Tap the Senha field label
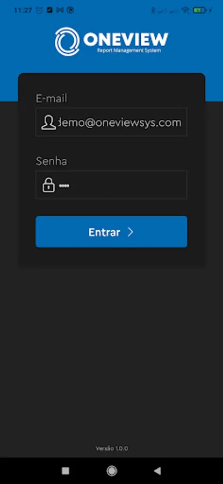This screenshot has height=484, width=223. coord(51,161)
